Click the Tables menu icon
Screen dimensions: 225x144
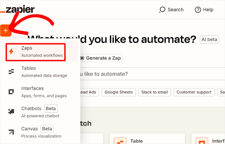coord(11,71)
